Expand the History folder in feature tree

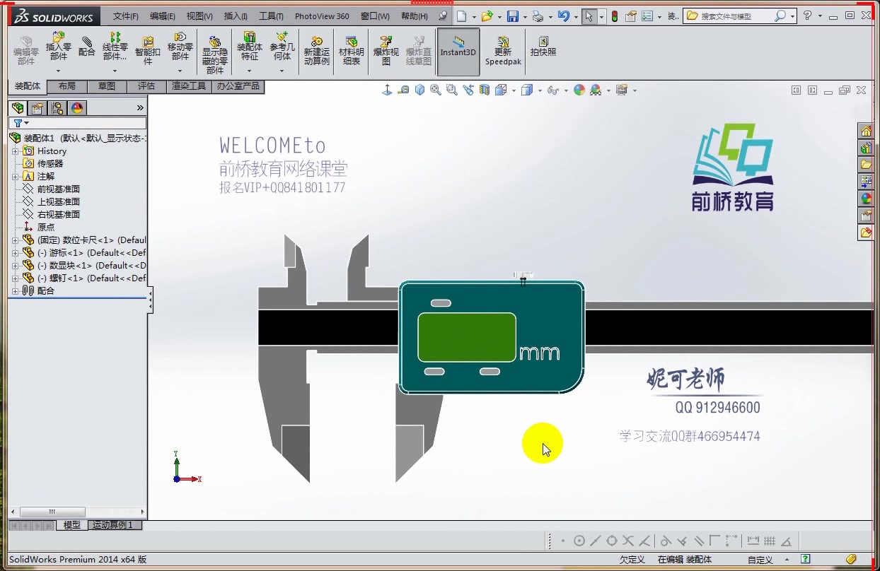(16, 151)
